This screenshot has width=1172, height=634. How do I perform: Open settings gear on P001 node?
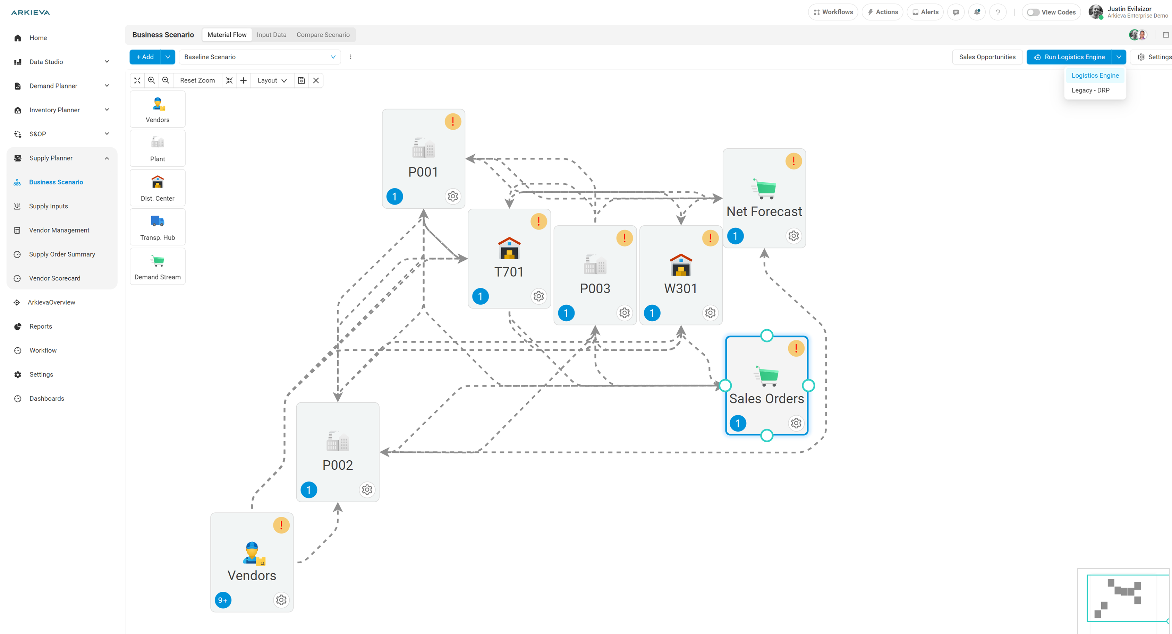[x=453, y=196]
